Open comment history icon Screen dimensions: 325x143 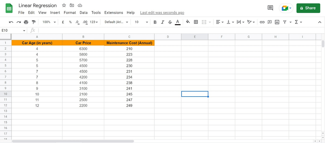pos(270,8)
